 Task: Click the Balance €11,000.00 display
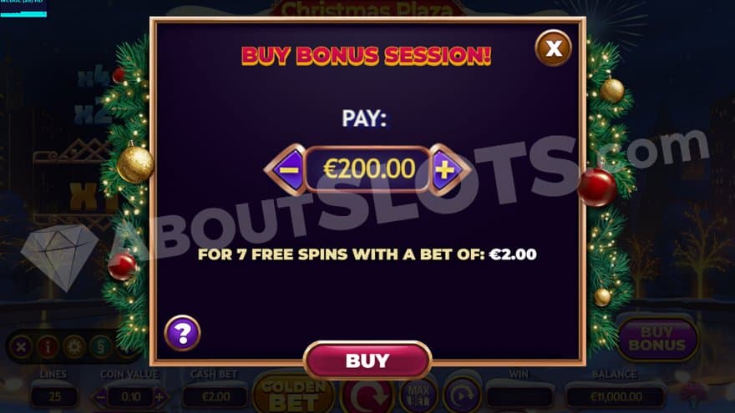(x=616, y=396)
